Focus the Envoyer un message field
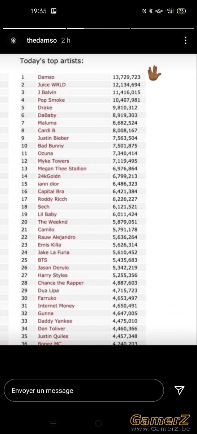197x434 pixels. coord(84,390)
